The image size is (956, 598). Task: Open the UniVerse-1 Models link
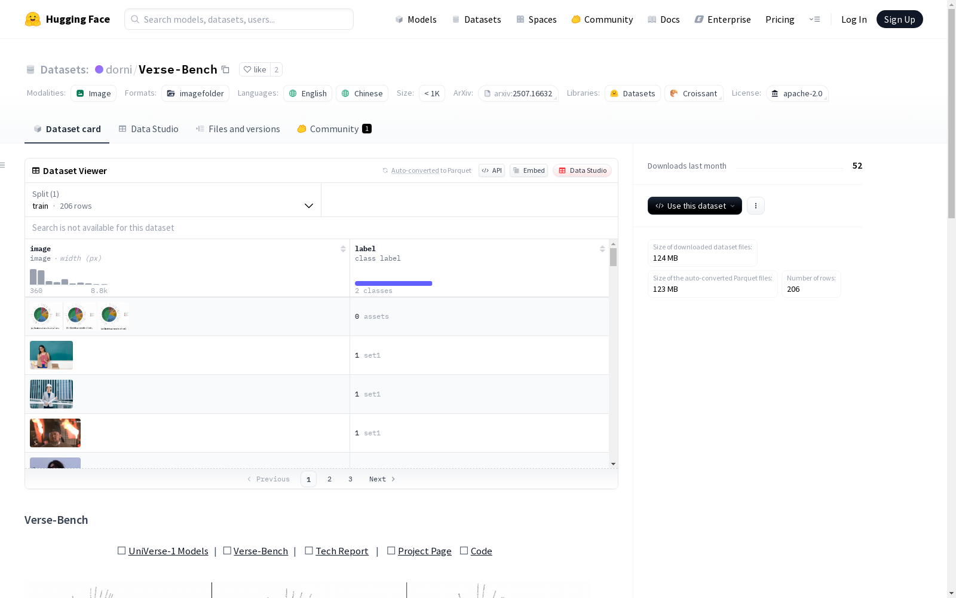point(168,551)
